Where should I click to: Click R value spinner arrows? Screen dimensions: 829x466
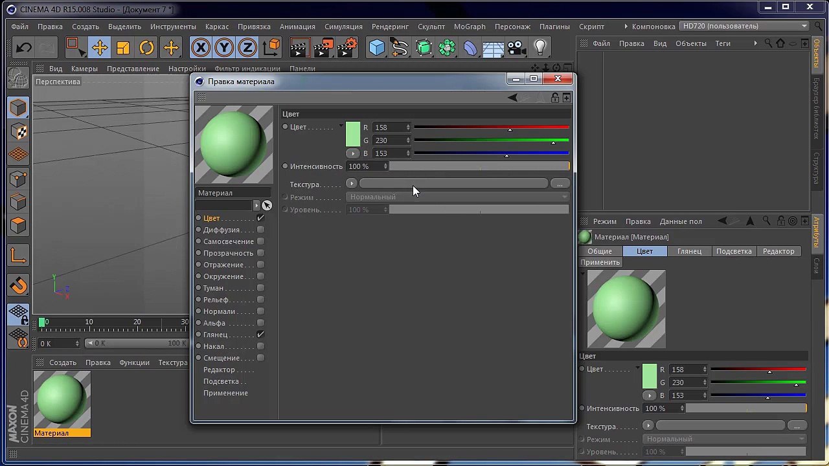pyautogui.click(x=408, y=128)
